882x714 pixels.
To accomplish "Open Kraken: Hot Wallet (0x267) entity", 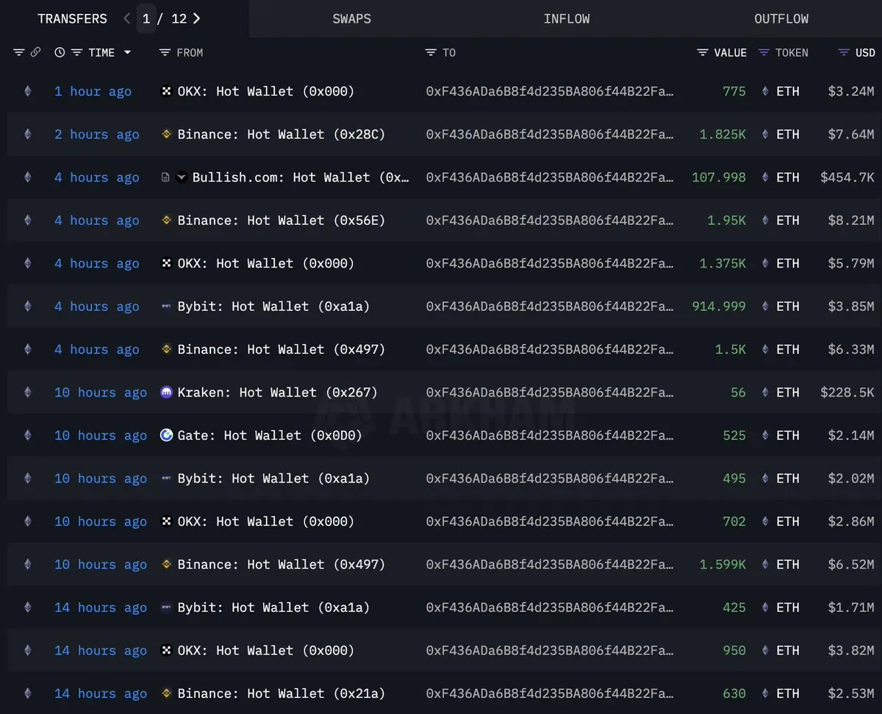I will pyautogui.click(x=277, y=392).
